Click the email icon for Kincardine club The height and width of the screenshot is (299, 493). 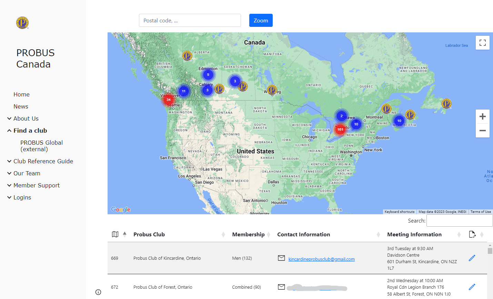point(281,258)
